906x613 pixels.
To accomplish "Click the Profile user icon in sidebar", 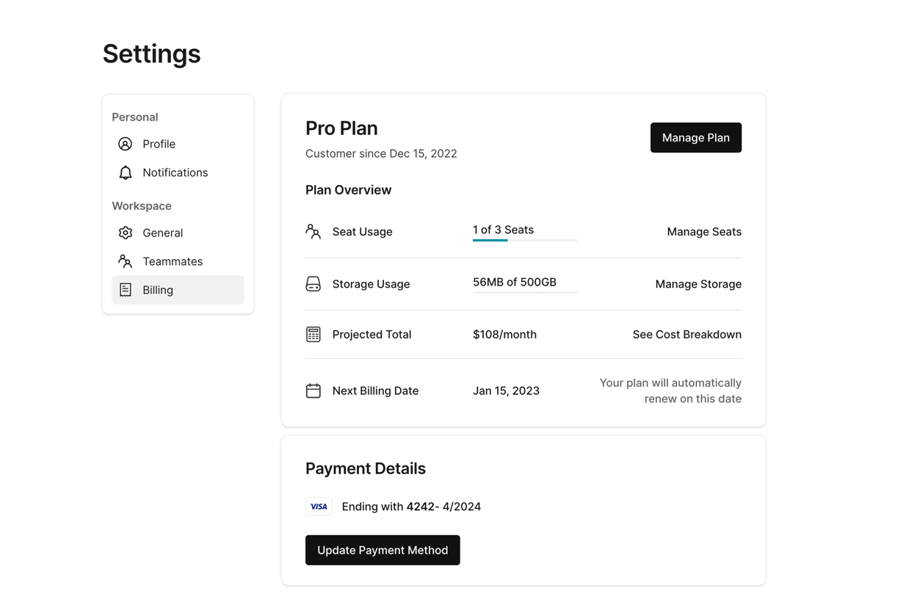I will point(126,144).
